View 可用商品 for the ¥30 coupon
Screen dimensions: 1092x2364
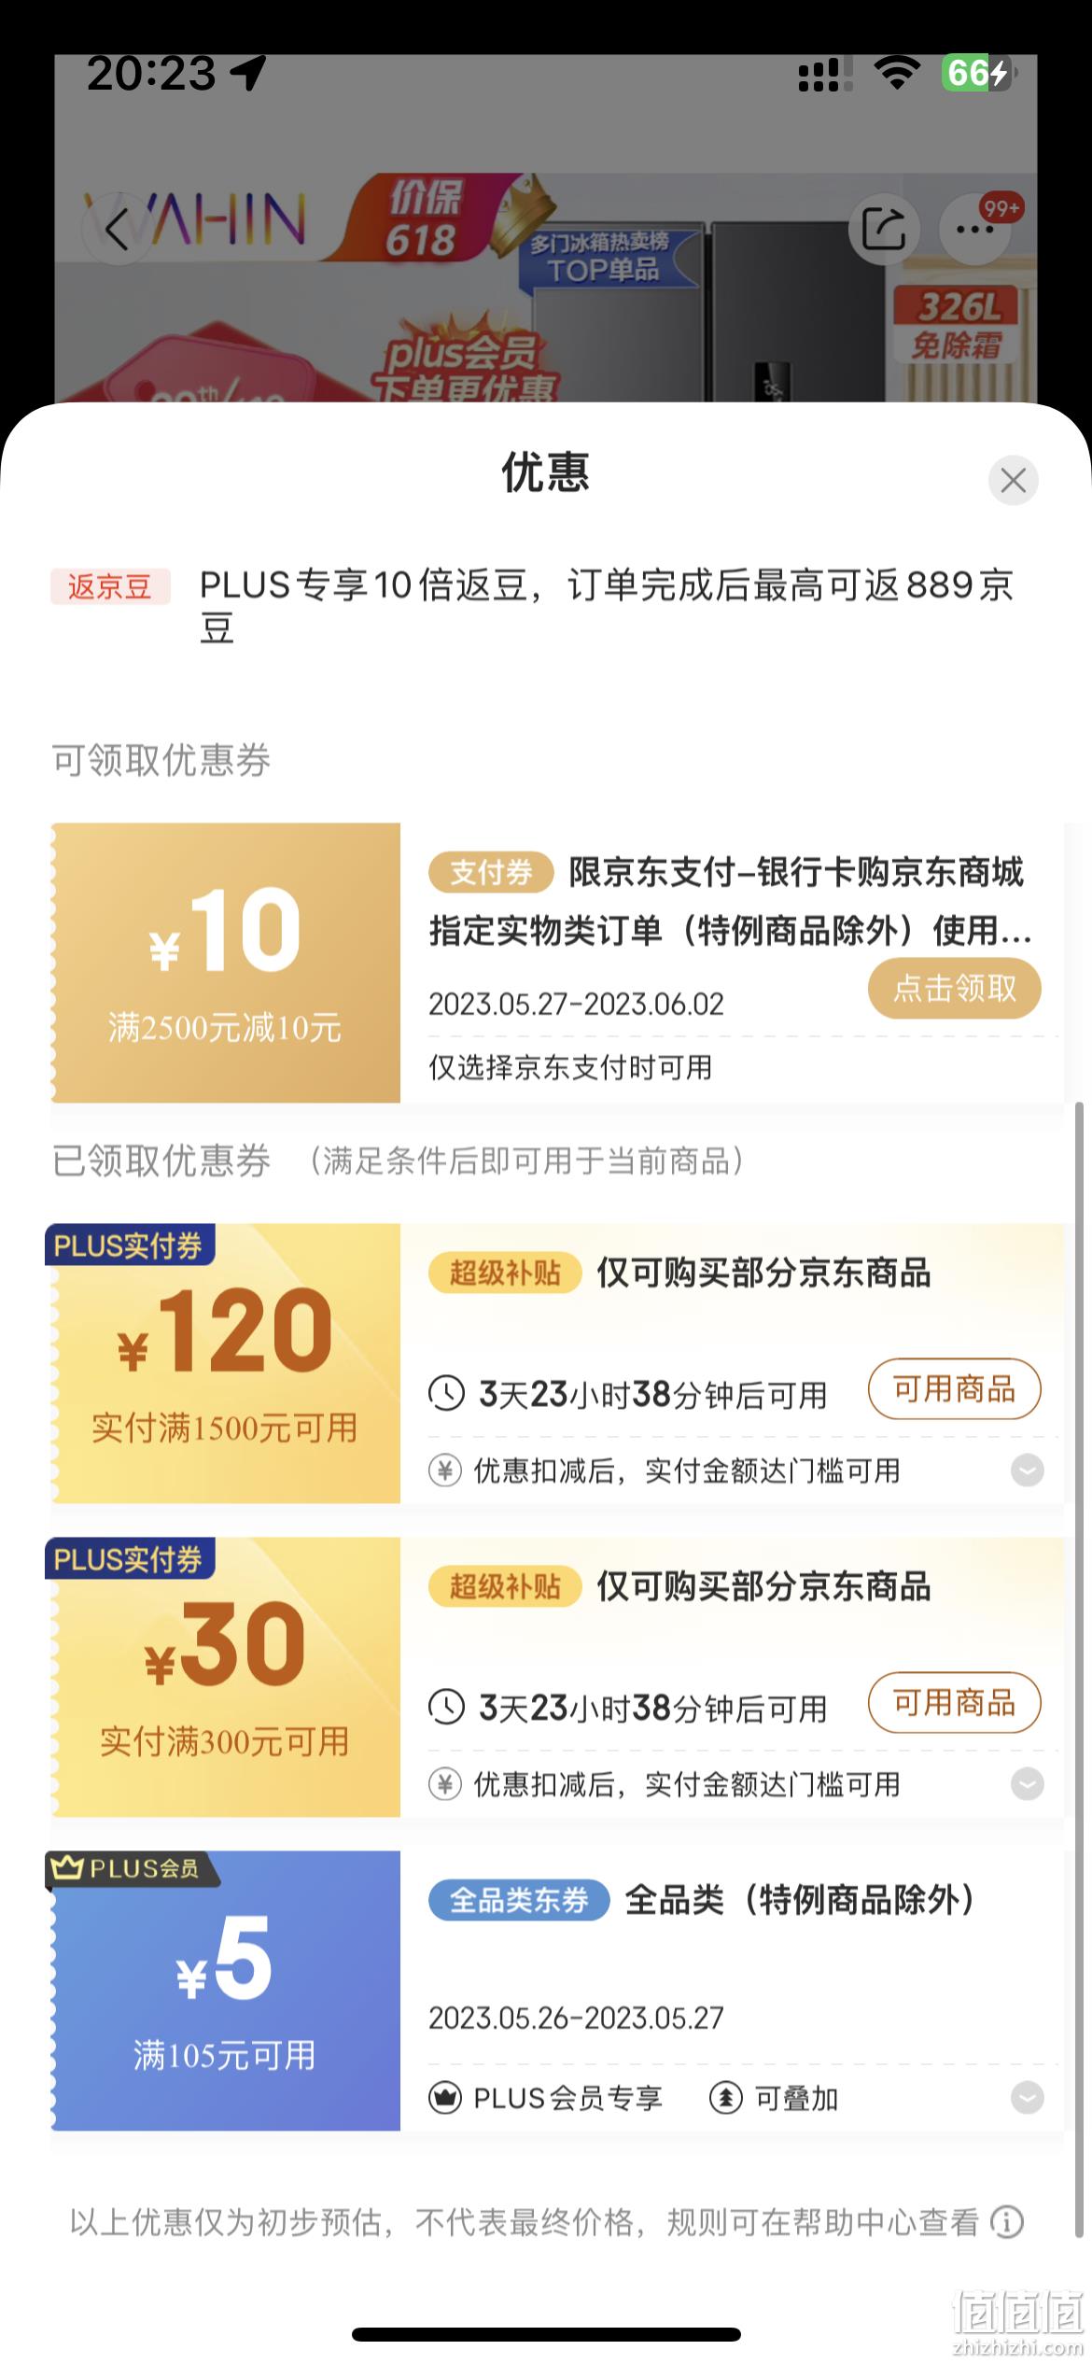[x=954, y=1702]
